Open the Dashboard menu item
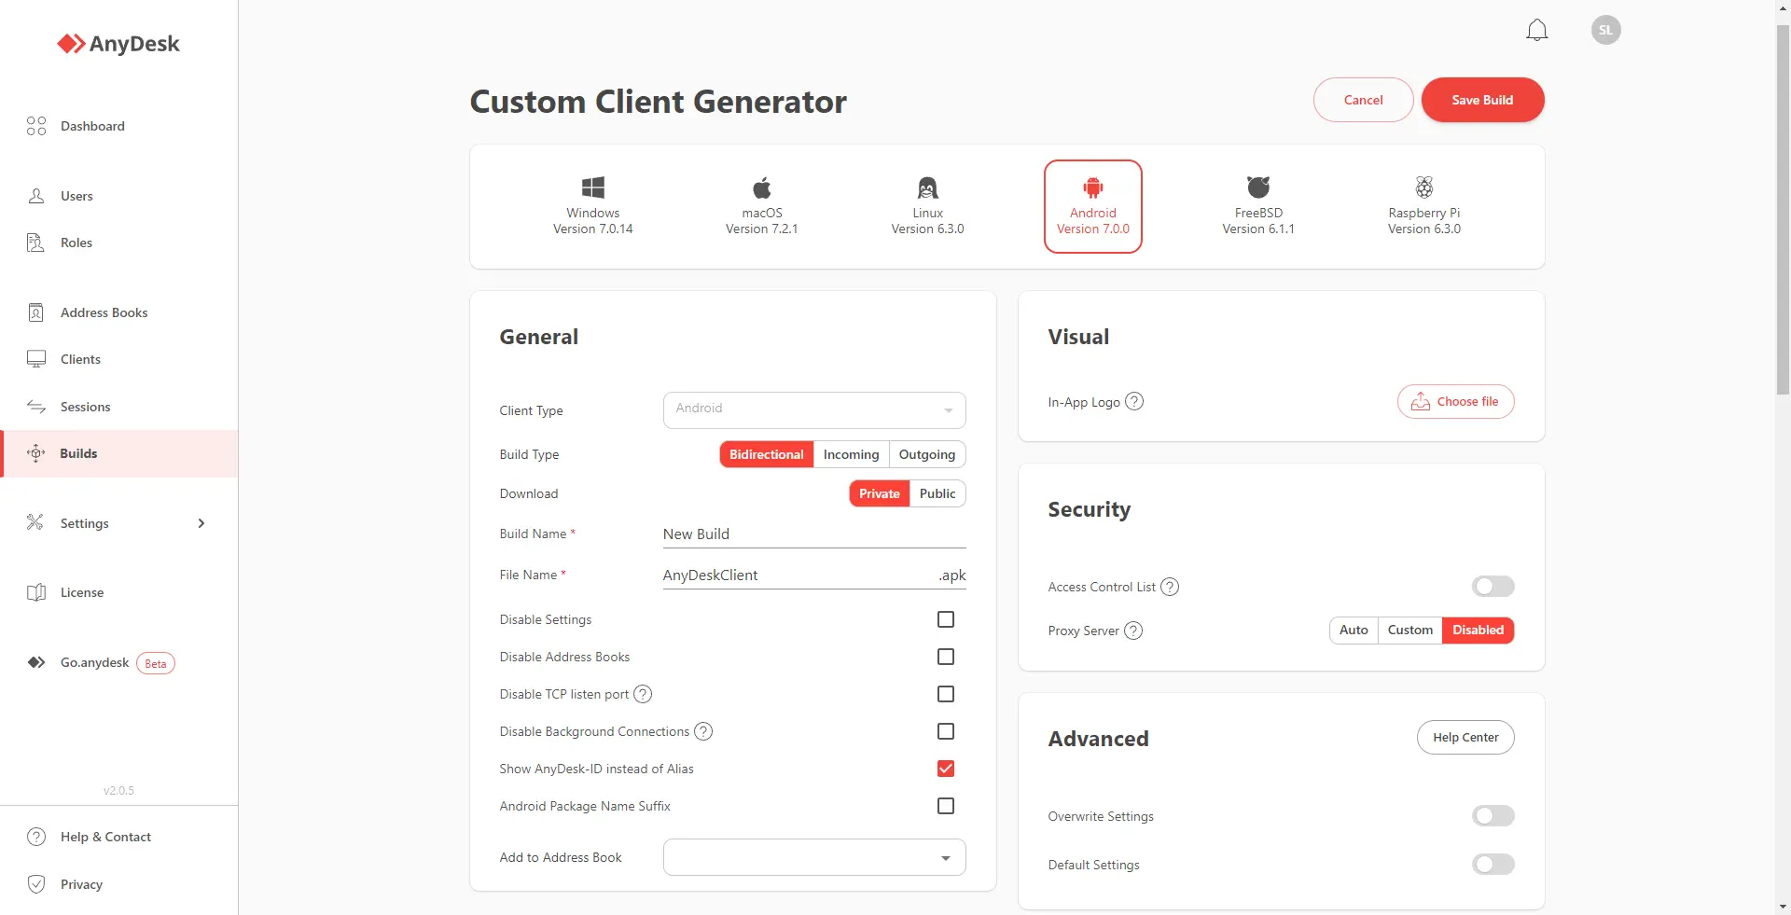The height and width of the screenshot is (915, 1791). pyautogui.click(x=118, y=126)
